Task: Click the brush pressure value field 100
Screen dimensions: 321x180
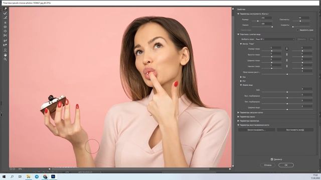Action: click(266, 23)
